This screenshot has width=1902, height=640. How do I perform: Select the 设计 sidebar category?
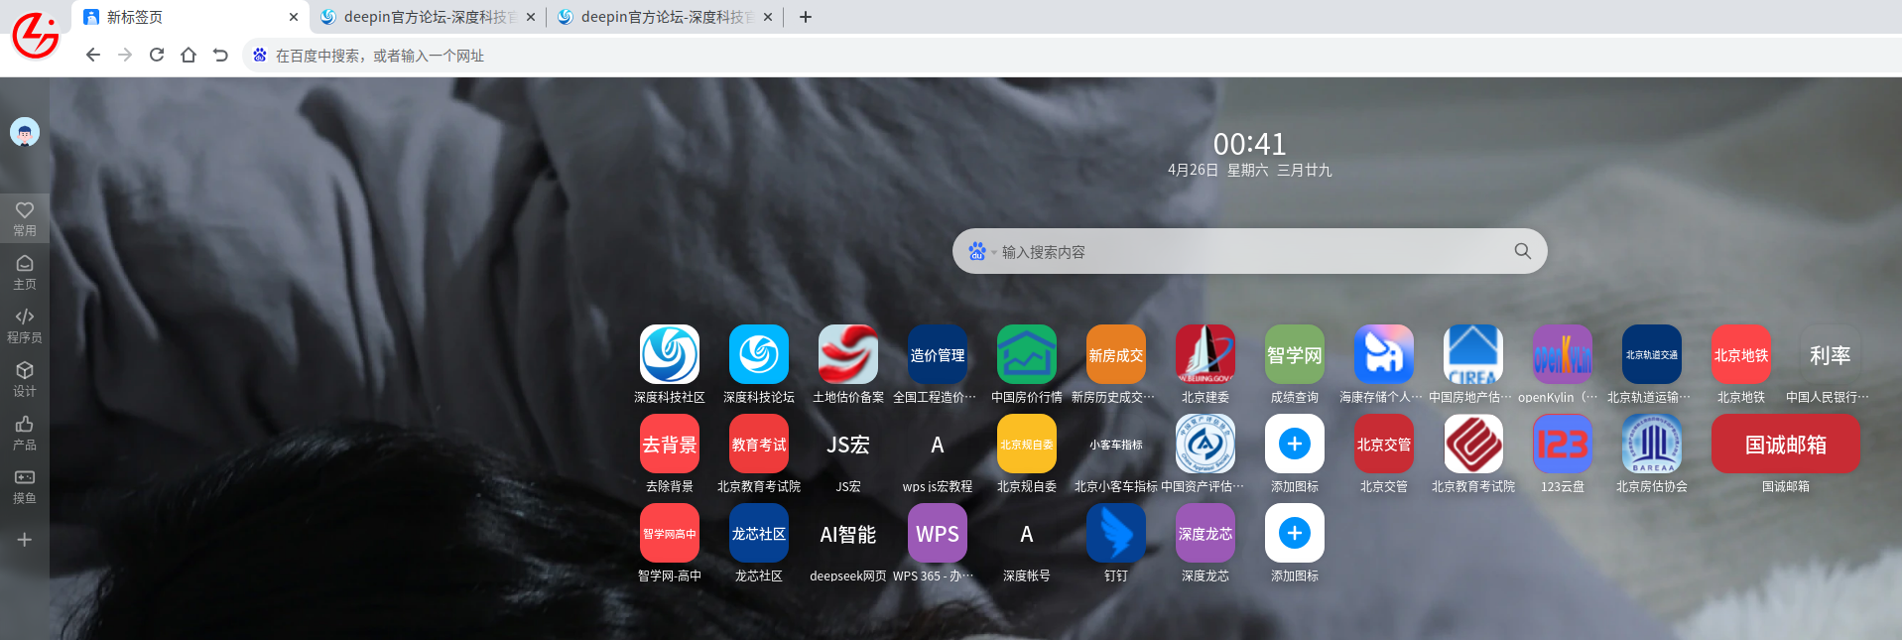click(25, 379)
